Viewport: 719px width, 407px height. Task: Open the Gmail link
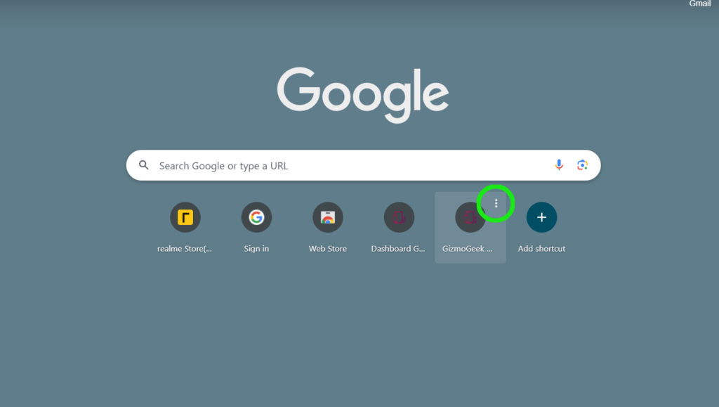click(x=700, y=4)
